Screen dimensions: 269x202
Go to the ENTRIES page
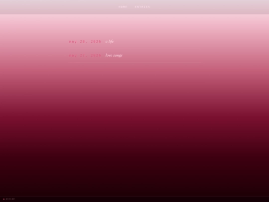(x=142, y=7)
